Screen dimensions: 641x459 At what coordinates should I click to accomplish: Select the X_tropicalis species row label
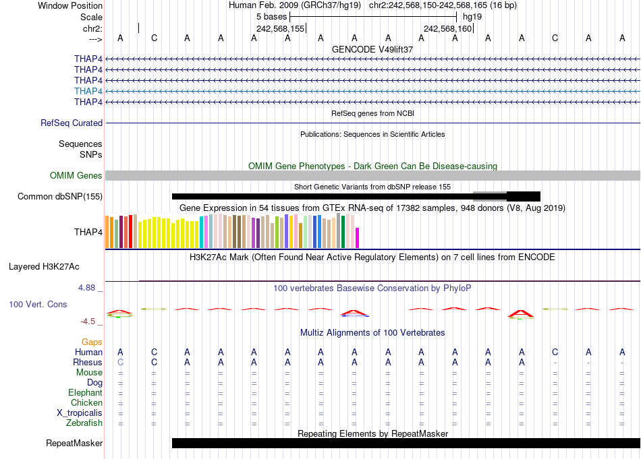click(x=80, y=413)
